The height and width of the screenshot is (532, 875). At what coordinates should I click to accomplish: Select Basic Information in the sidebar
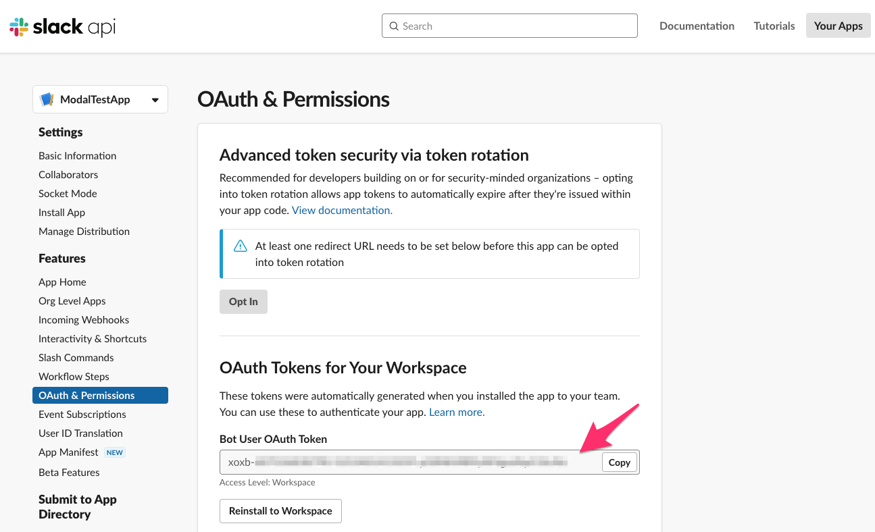(x=77, y=155)
